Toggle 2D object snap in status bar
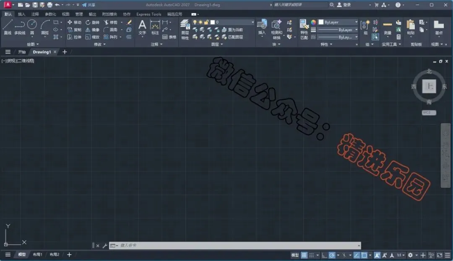453x261 pixels. [x=364, y=255]
